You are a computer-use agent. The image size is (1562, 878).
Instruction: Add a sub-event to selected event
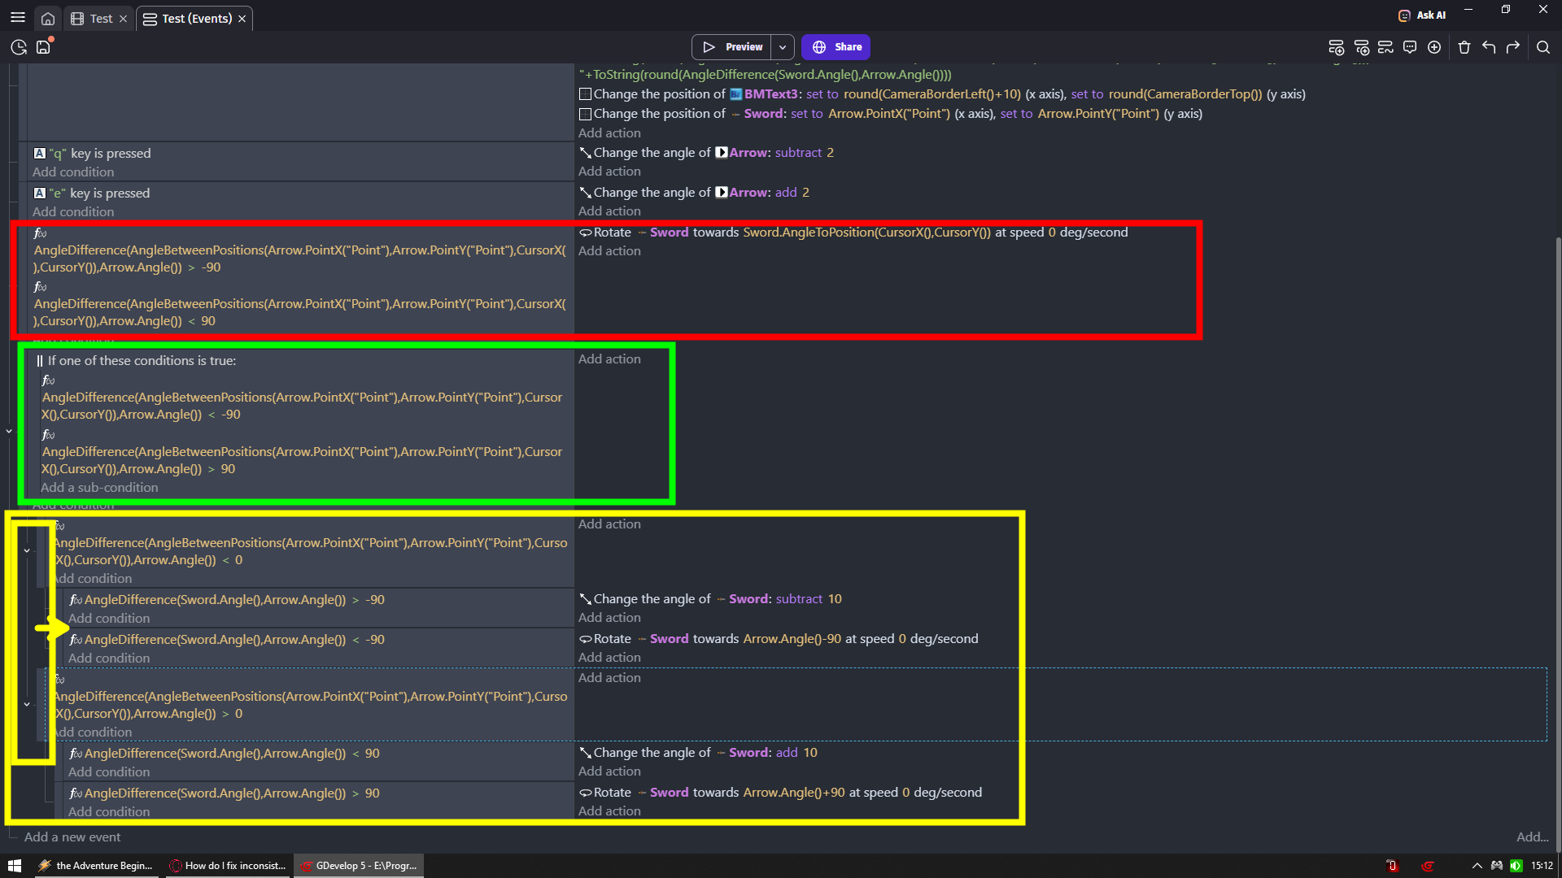coord(1361,47)
